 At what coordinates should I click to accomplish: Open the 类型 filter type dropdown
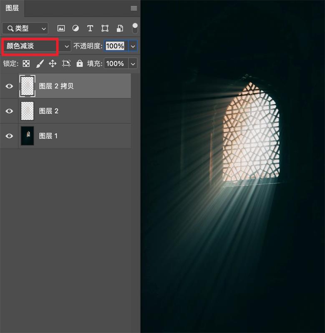(x=25, y=28)
